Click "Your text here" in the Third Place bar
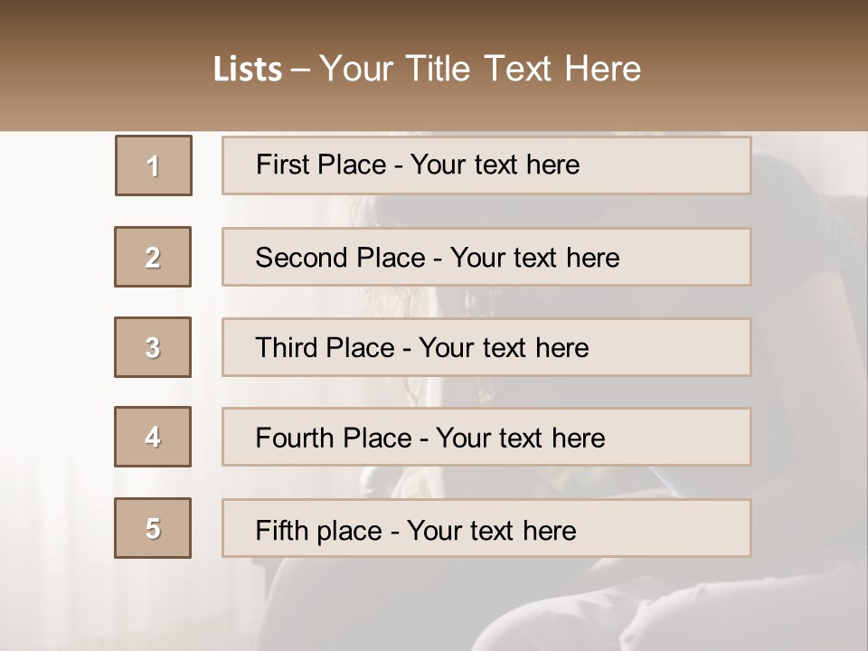 tap(504, 348)
